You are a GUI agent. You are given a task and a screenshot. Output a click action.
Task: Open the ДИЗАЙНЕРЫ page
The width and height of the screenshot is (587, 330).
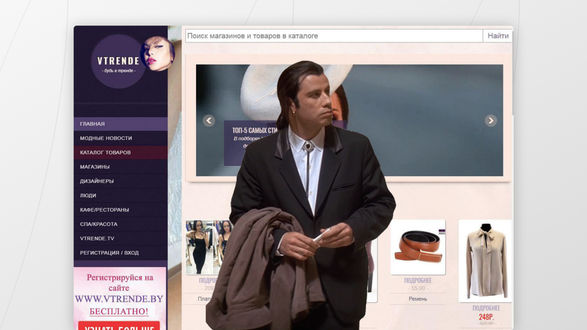pos(121,181)
